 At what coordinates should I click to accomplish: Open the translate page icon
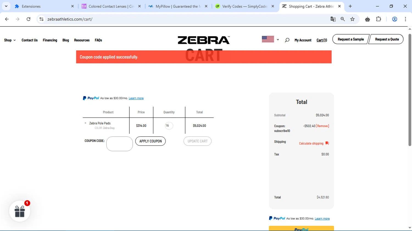click(333, 19)
